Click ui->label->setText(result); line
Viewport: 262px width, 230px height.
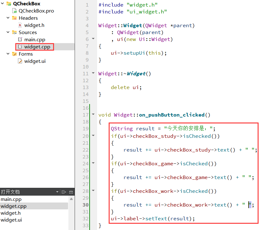coord(153,218)
